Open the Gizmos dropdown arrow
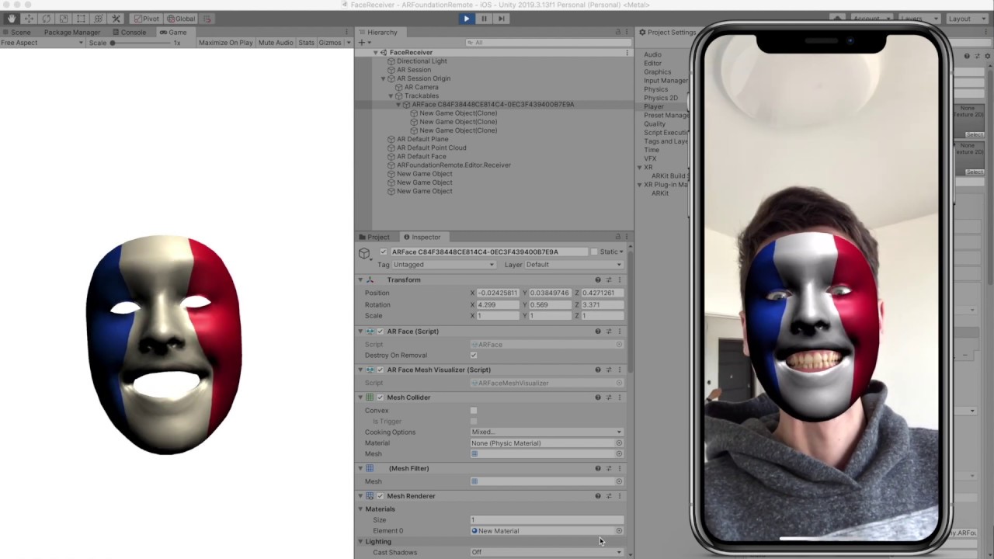The image size is (994, 559). pyautogui.click(x=349, y=43)
